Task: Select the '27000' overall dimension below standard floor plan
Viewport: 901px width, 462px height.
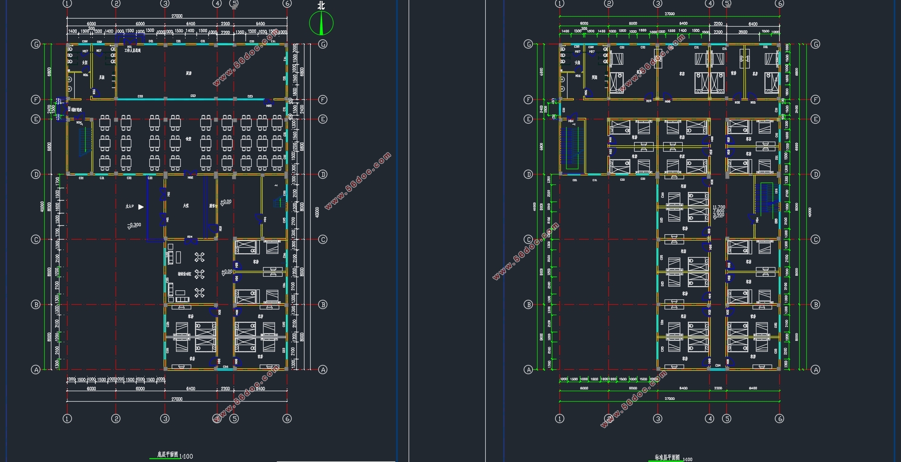Action: point(669,399)
